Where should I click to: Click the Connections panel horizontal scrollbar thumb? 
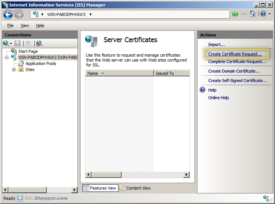[x=27, y=190]
